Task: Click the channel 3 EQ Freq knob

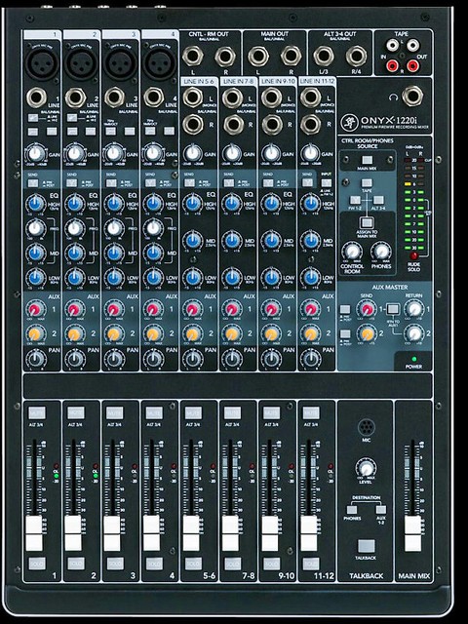Action: (114, 228)
